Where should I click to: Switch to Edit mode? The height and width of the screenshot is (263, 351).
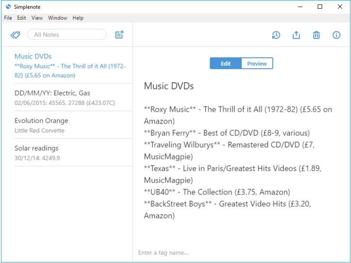pos(226,64)
